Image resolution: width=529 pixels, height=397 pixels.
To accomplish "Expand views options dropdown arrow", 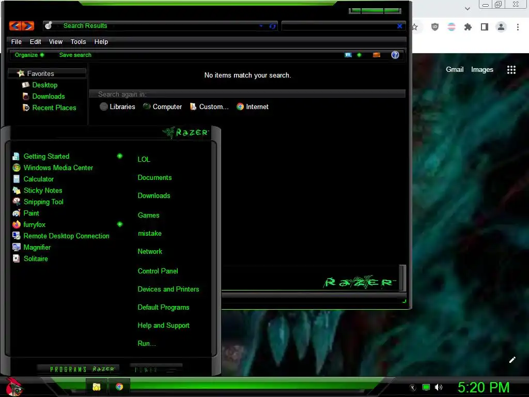I will point(360,55).
